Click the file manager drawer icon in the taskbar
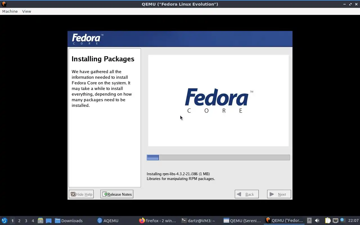 (x=40, y=220)
